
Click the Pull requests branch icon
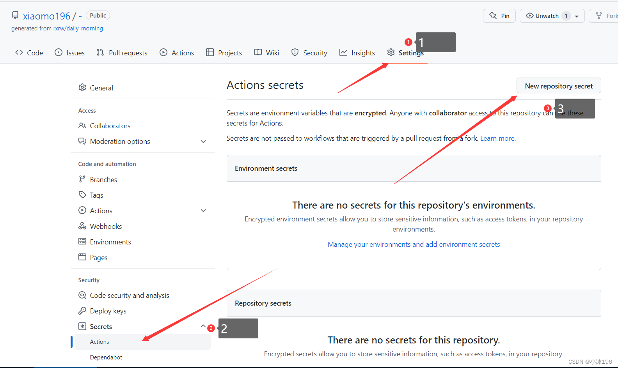pyautogui.click(x=100, y=52)
